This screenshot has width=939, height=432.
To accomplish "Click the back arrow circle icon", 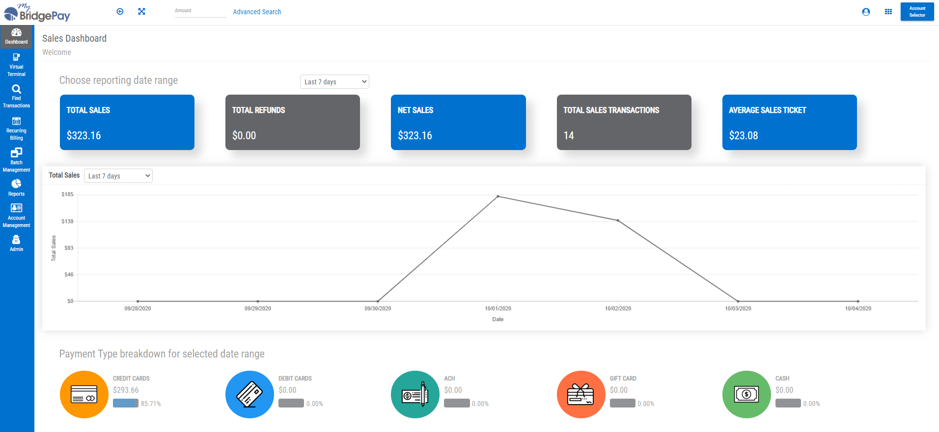I will pyautogui.click(x=120, y=11).
